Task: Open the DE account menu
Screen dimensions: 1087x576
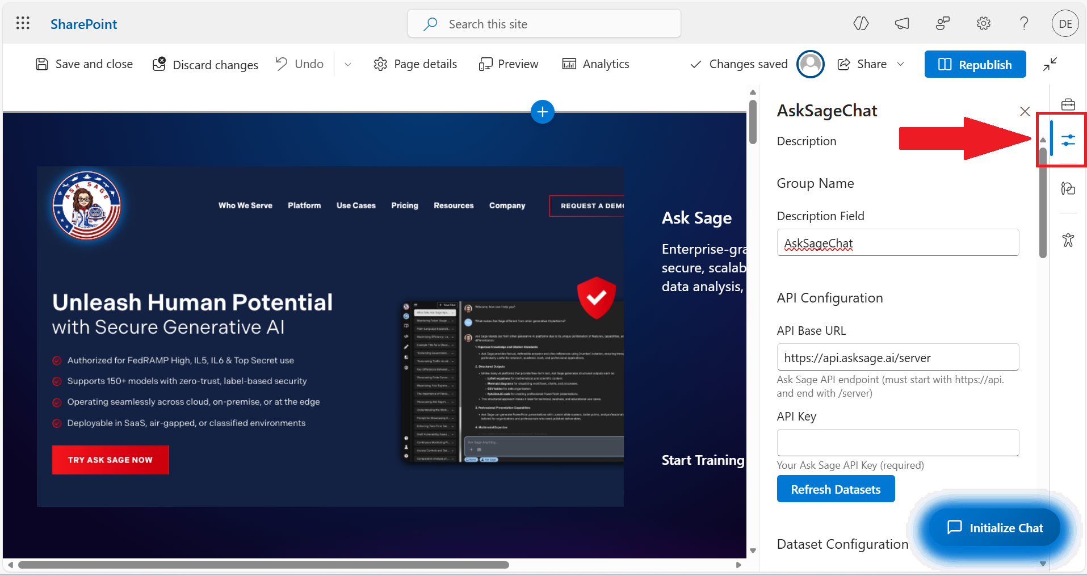Action: [x=1065, y=24]
